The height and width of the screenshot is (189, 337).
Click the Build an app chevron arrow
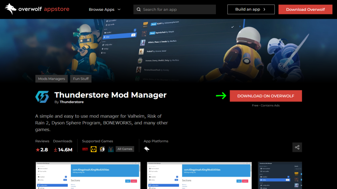pos(264,9)
